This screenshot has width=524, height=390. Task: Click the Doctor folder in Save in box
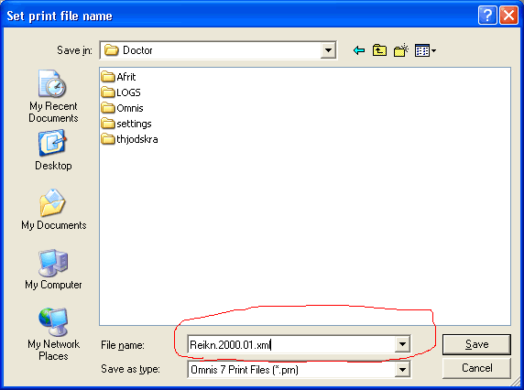(x=128, y=50)
